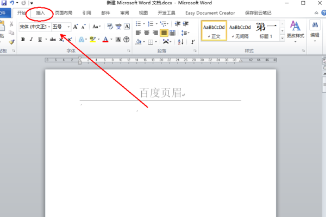Open the 视图 tab
Image resolution: width=326 pixels, height=217 pixels.
(x=143, y=13)
